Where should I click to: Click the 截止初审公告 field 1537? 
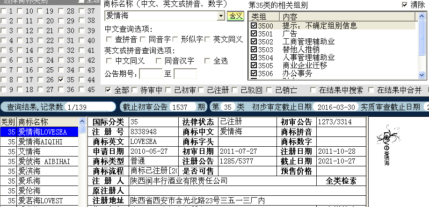183,107
